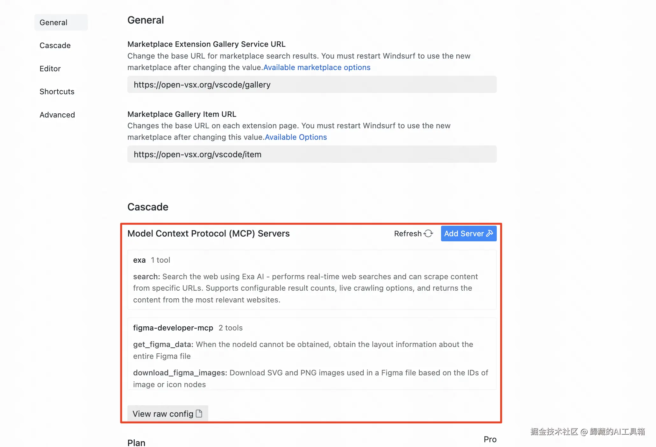Screen dimensions: 656x447
Task: Open the Editor settings tab
Action: pos(50,69)
